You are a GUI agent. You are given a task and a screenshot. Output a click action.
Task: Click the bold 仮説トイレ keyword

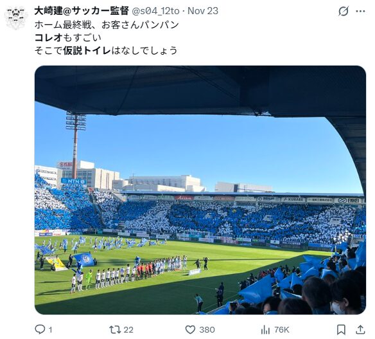[x=87, y=50]
